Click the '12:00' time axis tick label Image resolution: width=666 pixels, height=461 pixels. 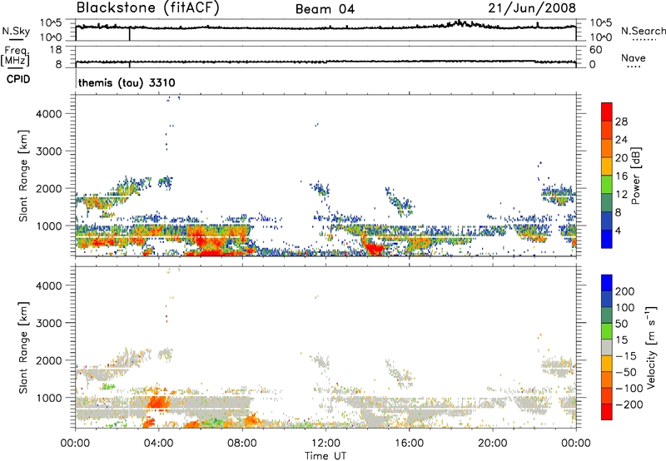click(x=326, y=444)
